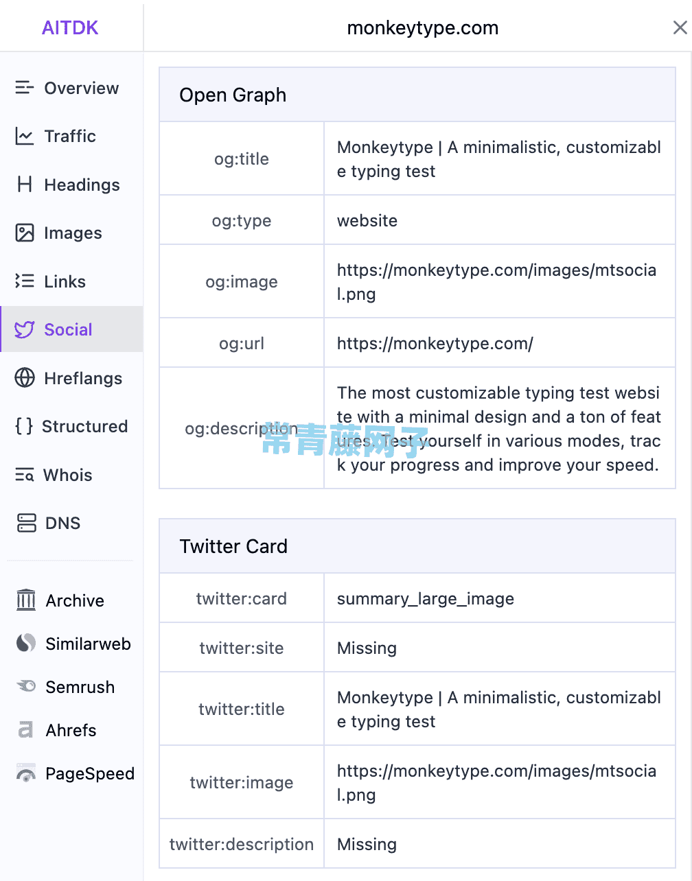Viewport: 692px width, 881px height.
Task: Click the og:description value text
Action: tap(499, 428)
